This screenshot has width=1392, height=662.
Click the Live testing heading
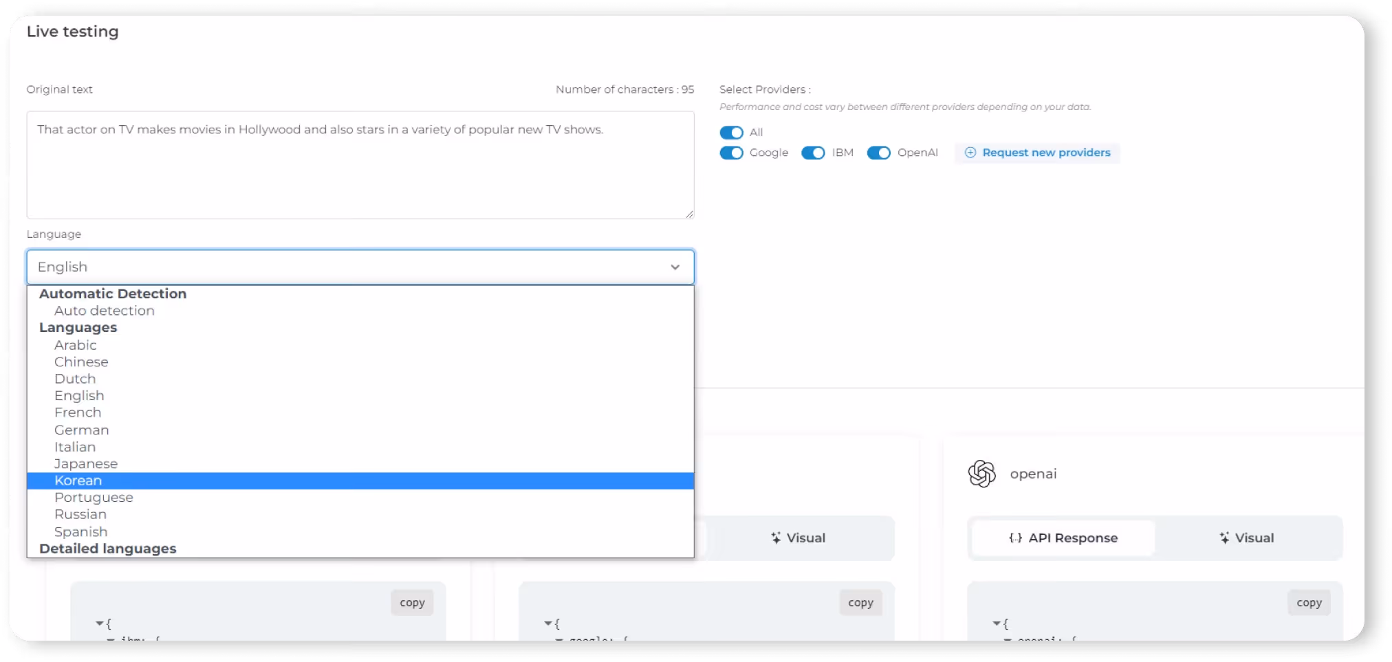73,32
